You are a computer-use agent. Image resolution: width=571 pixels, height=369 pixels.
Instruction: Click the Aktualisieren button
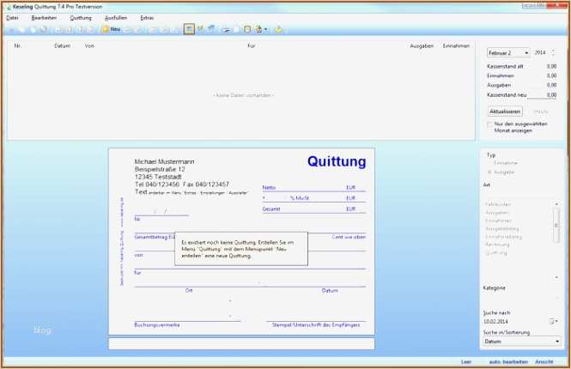pyautogui.click(x=505, y=112)
